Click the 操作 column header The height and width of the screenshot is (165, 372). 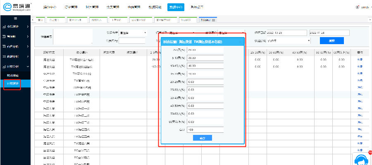coord(360,53)
